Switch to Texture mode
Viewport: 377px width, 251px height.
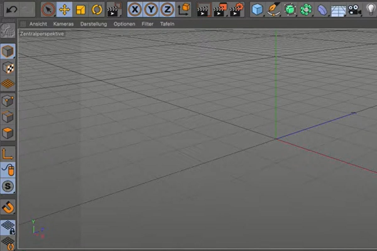8,67
